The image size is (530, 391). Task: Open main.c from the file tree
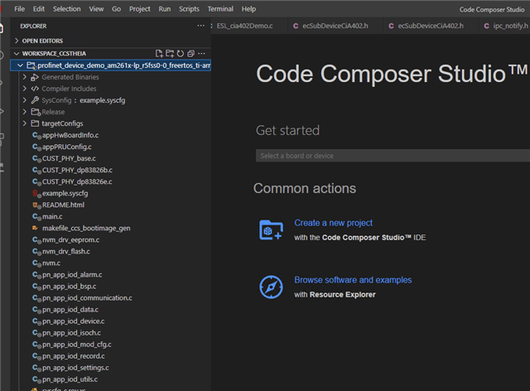click(x=53, y=216)
